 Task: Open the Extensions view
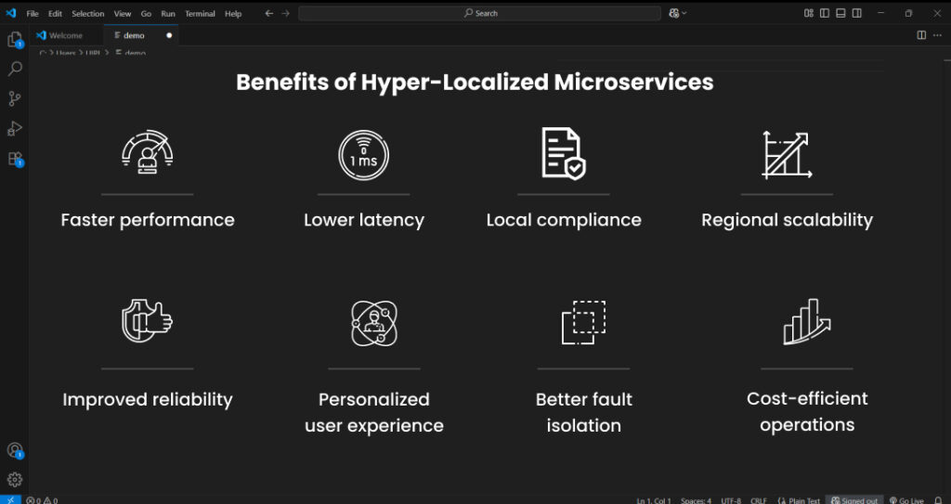[15, 159]
